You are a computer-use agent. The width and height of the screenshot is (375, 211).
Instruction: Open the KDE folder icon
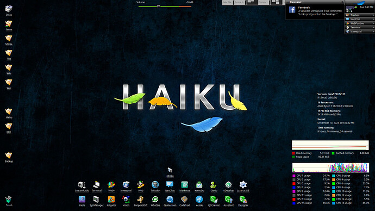[9, 126]
